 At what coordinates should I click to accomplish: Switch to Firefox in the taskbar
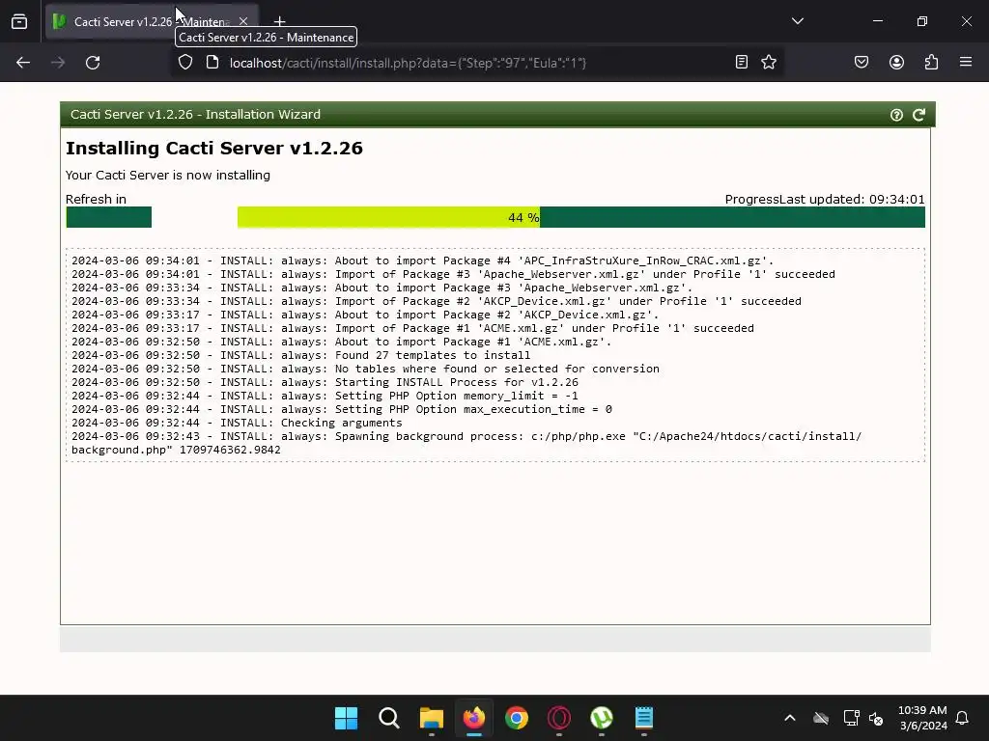473,718
